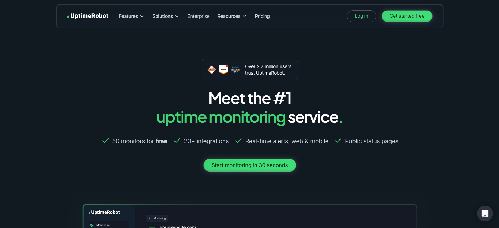Click the Monitoring back arrow in preview
The height and width of the screenshot is (228, 499).
[x=150, y=218]
